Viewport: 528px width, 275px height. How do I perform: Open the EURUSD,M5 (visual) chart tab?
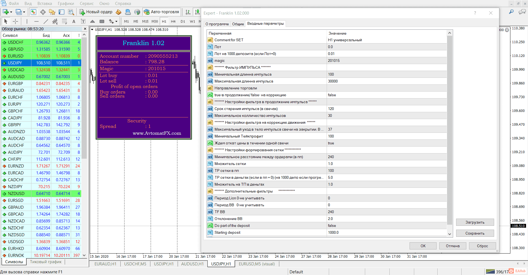point(257,264)
